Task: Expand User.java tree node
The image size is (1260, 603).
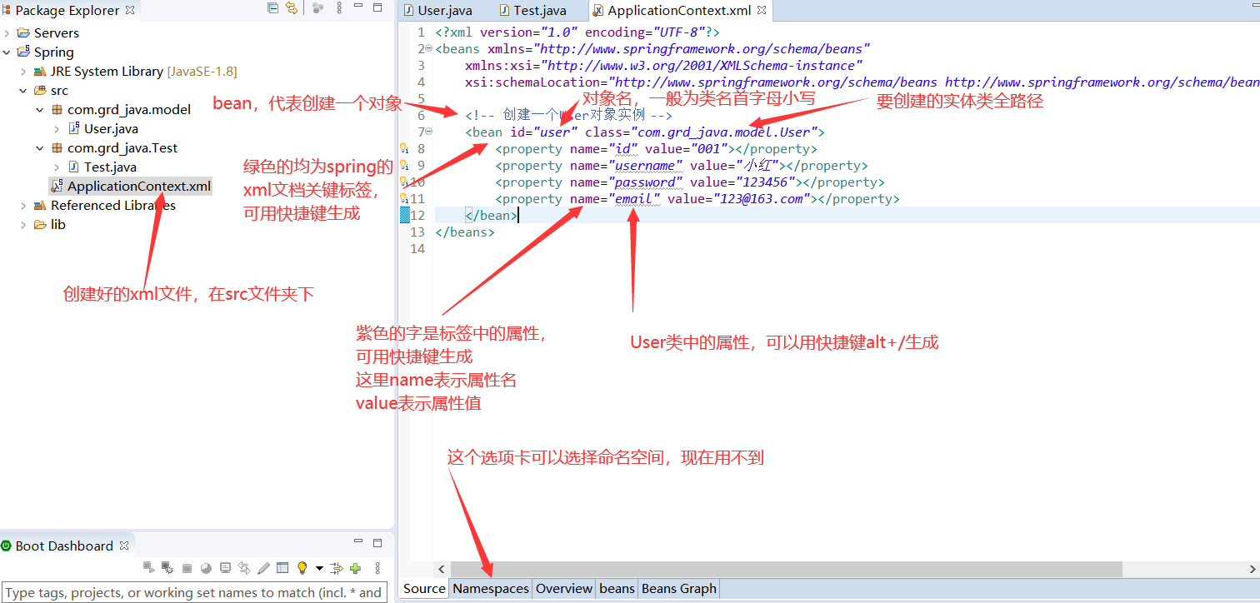Action: (x=57, y=129)
